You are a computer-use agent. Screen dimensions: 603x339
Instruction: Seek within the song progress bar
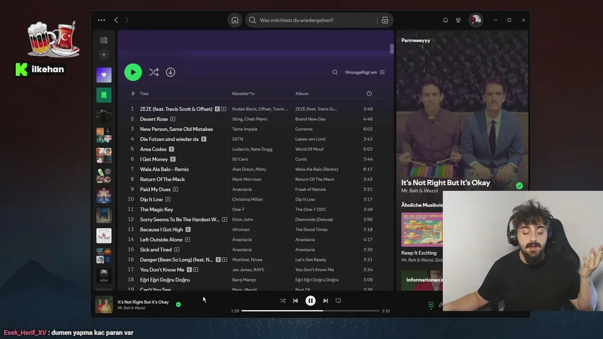pyautogui.click(x=310, y=311)
